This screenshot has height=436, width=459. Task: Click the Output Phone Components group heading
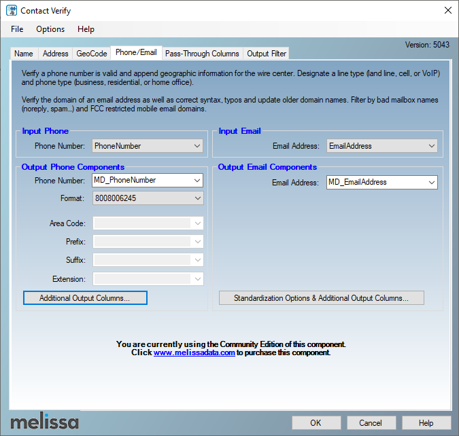73,167
